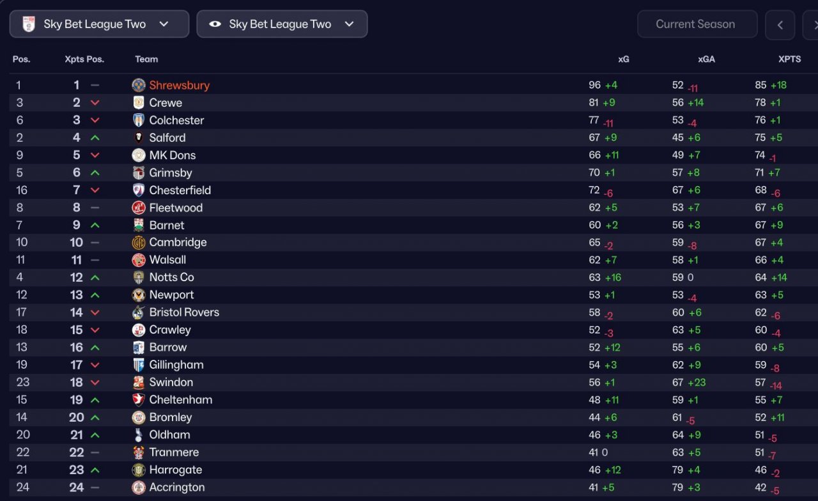Click the Notts Co crest icon
Screen dimensions: 818x501
point(139,277)
